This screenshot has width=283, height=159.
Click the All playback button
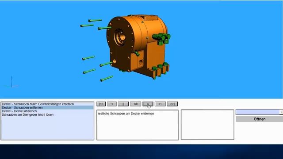point(136,104)
